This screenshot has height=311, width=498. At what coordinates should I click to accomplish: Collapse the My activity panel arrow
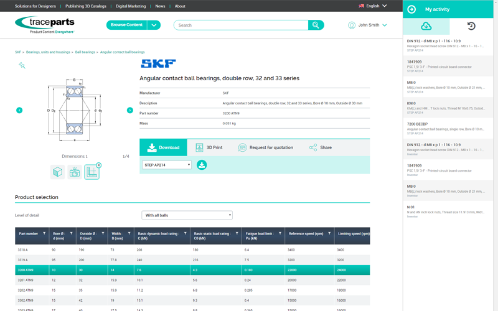click(411, 9)
